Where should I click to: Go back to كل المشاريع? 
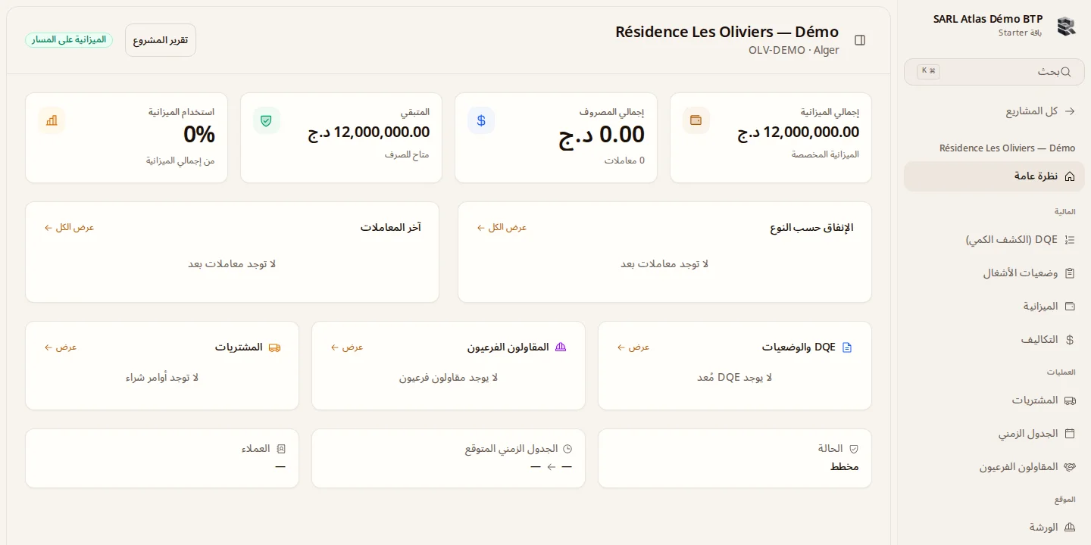click(x=994, y=111)
